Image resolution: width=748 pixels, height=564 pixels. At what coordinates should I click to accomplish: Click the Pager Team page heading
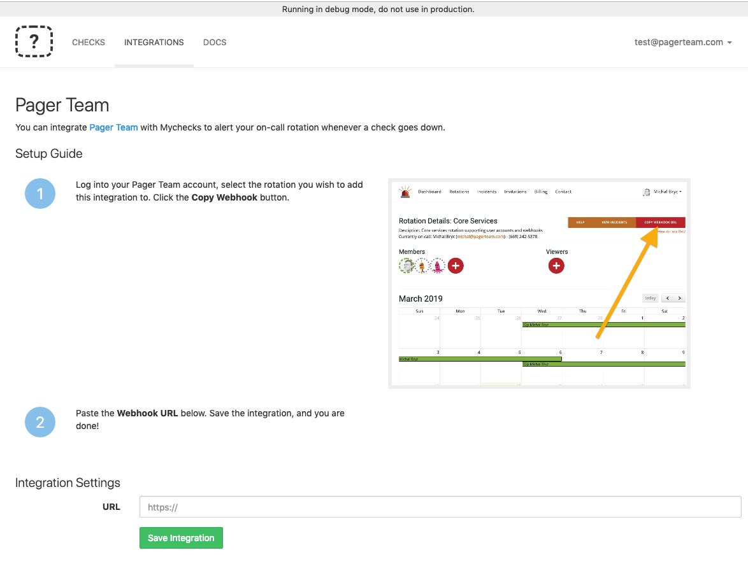(x=62, y=105)
